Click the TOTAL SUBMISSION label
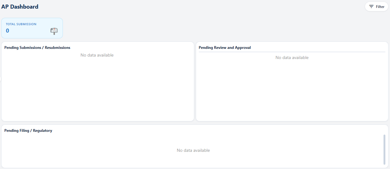The height and width of the screenshot is (169, 390). click(x=21, y=24)
